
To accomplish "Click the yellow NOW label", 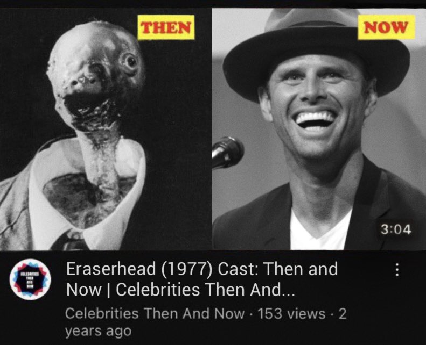I will pyautogui.click(x=386, y=27).
